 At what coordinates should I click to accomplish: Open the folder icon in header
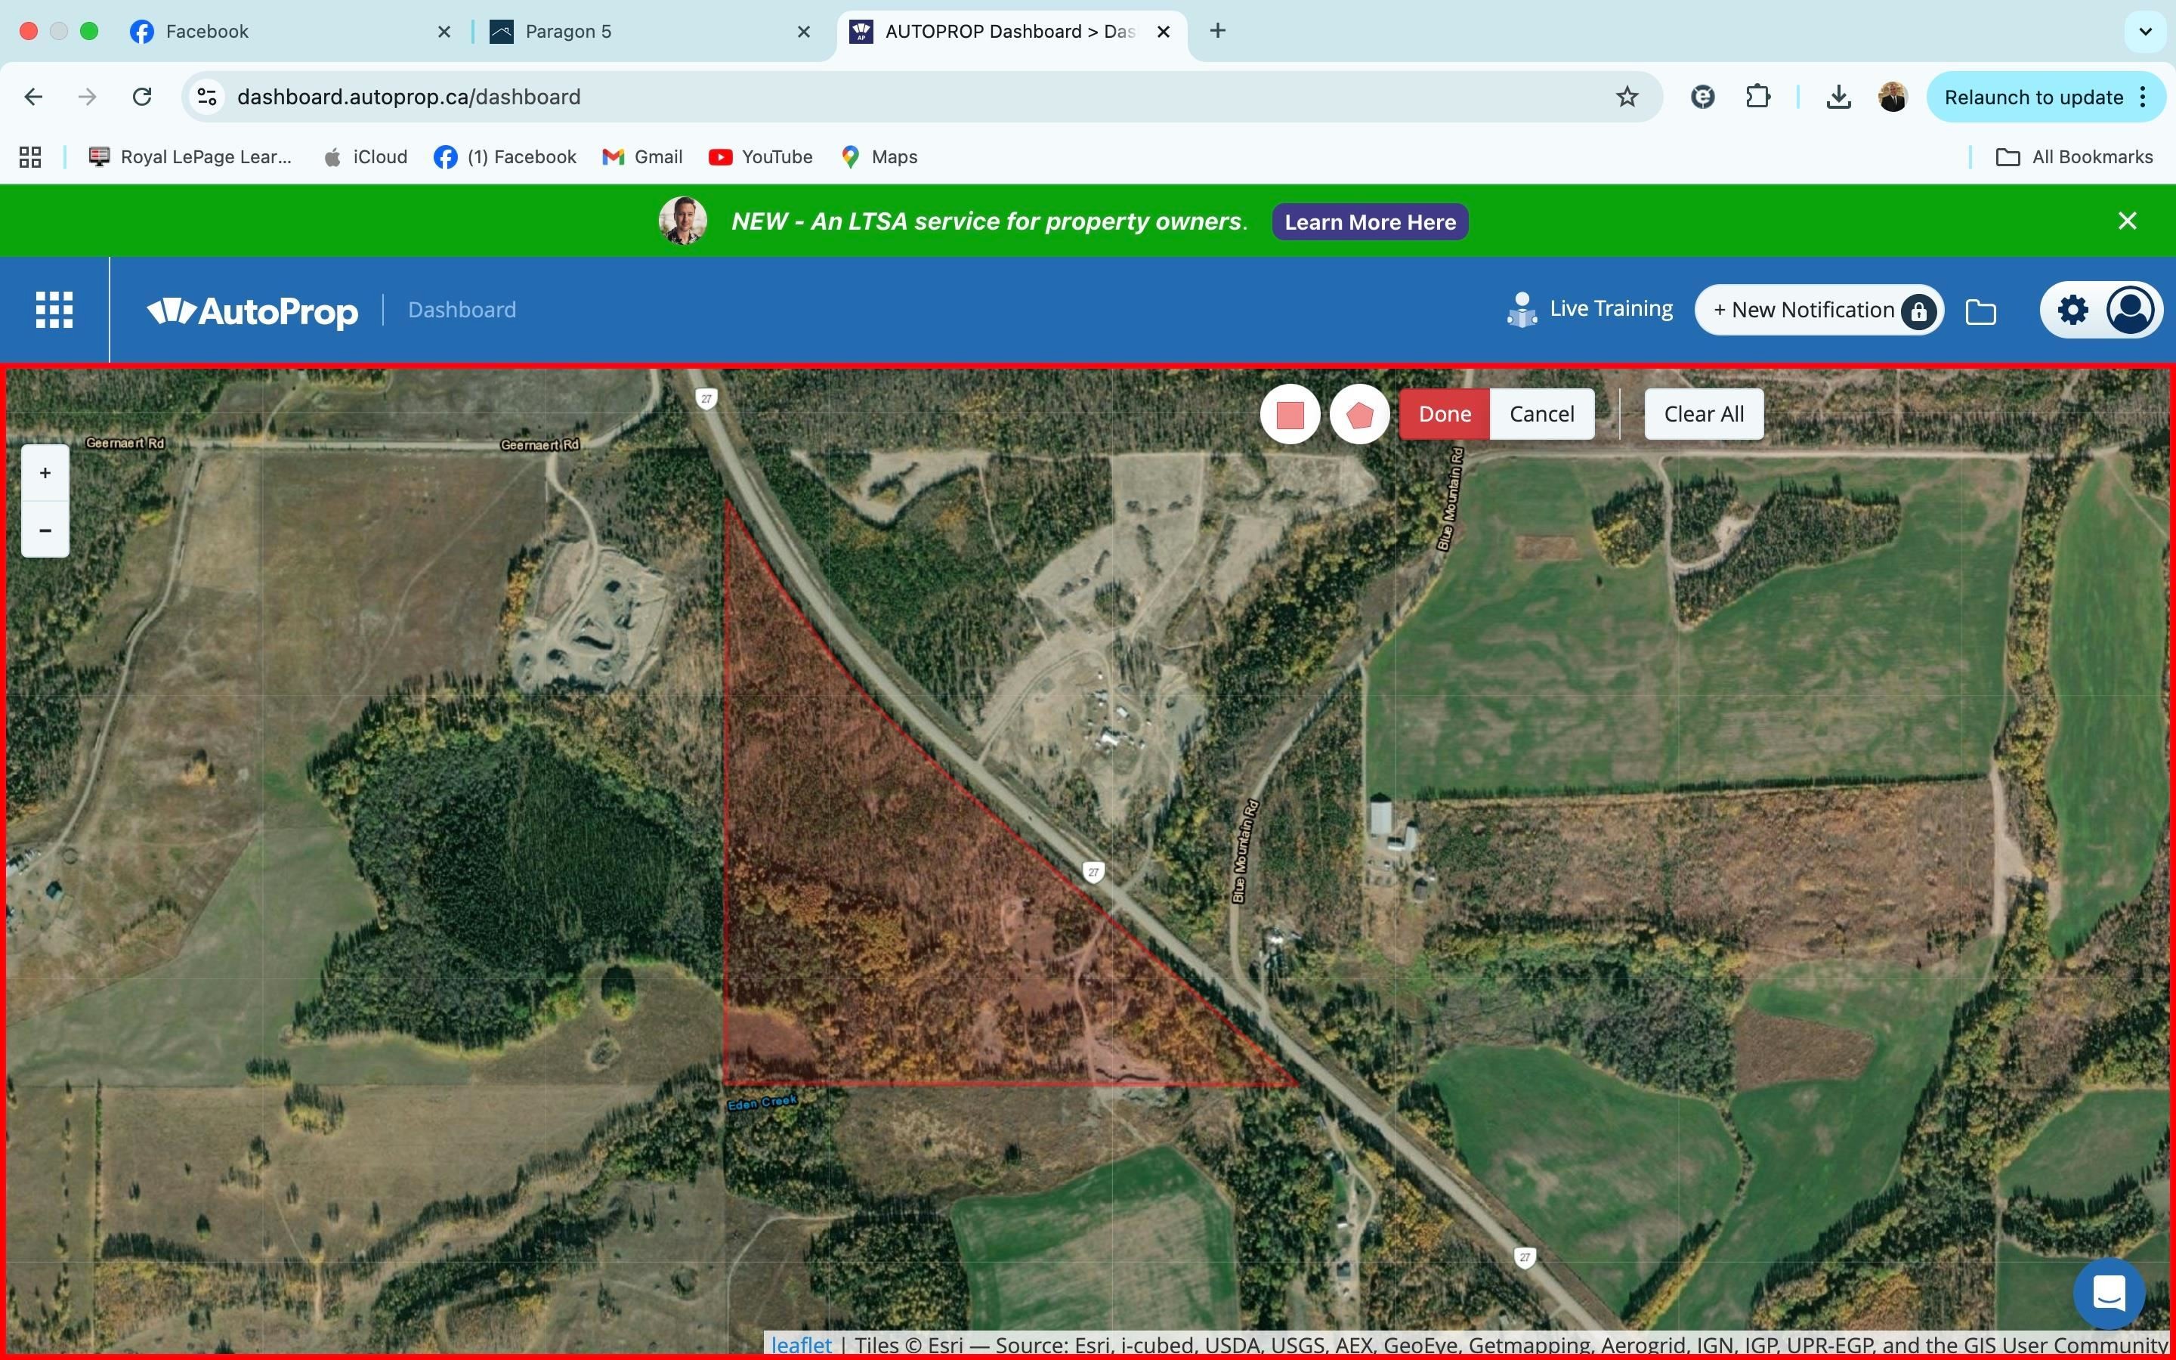coord(1980,311)
